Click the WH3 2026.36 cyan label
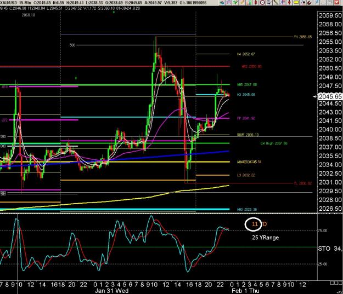Screen dimensions: 343x294 (247, 209)
